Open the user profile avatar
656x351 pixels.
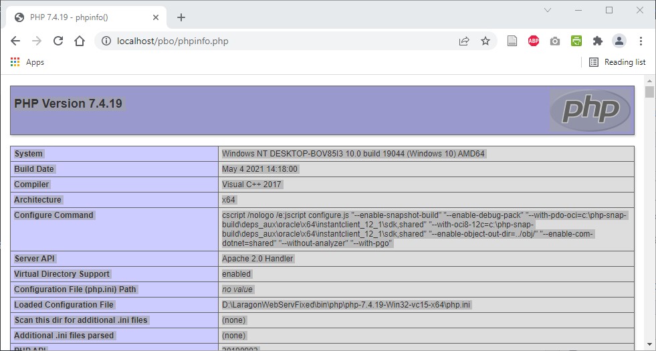click(619, 41)
